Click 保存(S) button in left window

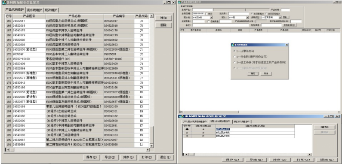(92, 157)
